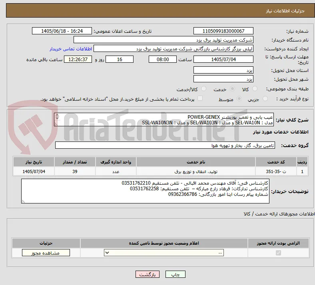
Task: Choose the جزیی purchase type radio
Action: pyautogui.click(x=265, y=98)
